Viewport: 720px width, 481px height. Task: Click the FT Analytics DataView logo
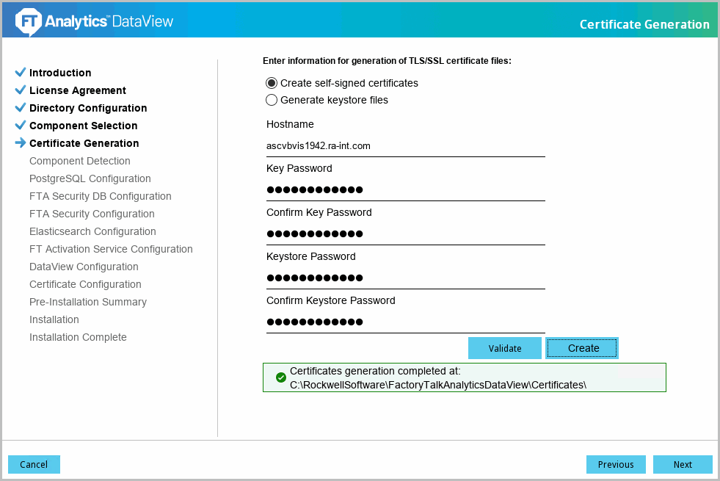95,22
